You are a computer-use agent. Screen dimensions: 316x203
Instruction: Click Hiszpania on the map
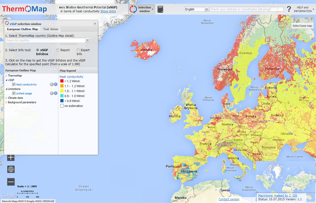[x=189, y=171]
